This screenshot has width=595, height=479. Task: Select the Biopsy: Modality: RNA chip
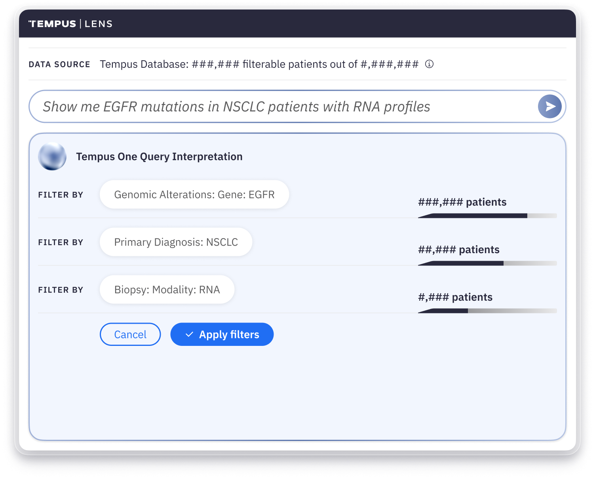tap(167, 290)
